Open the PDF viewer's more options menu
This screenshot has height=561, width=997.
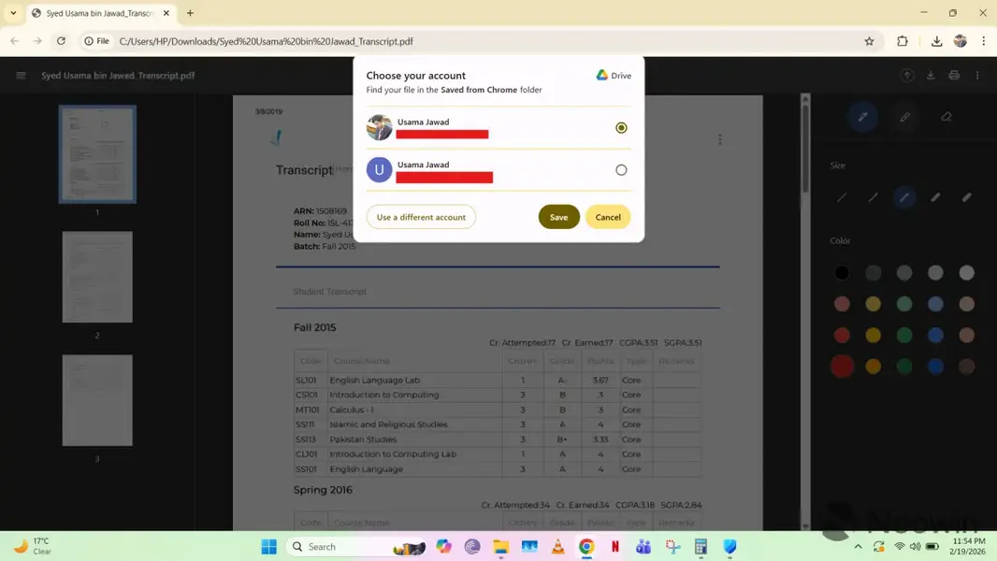tap(976, 75)
